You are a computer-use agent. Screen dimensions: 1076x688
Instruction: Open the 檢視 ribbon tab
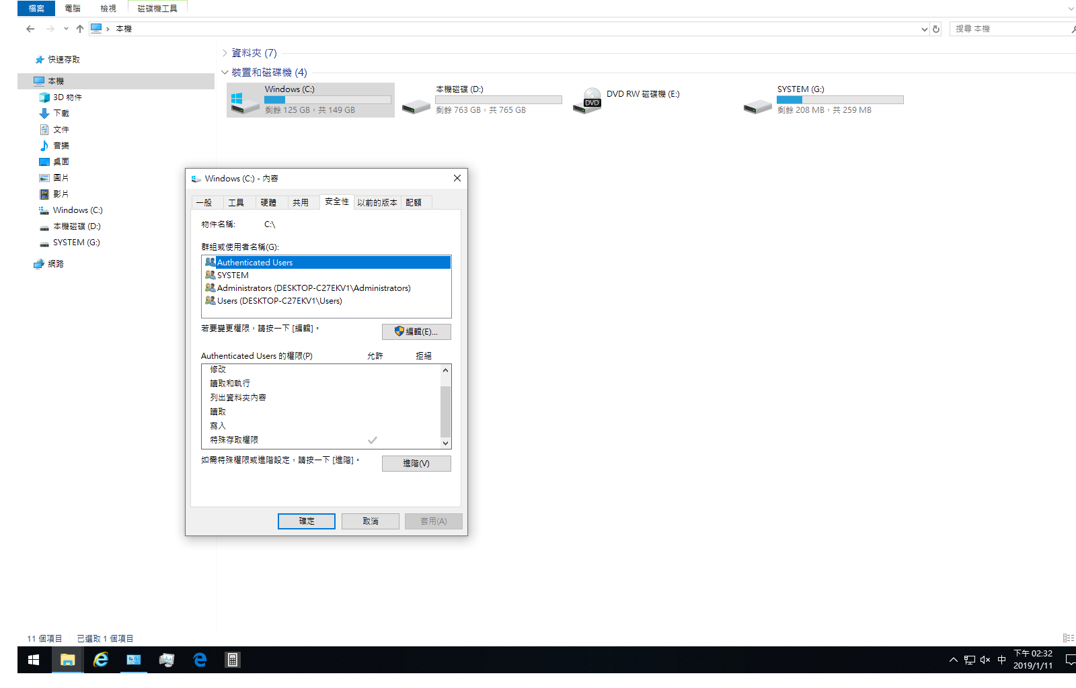point(108,8)
